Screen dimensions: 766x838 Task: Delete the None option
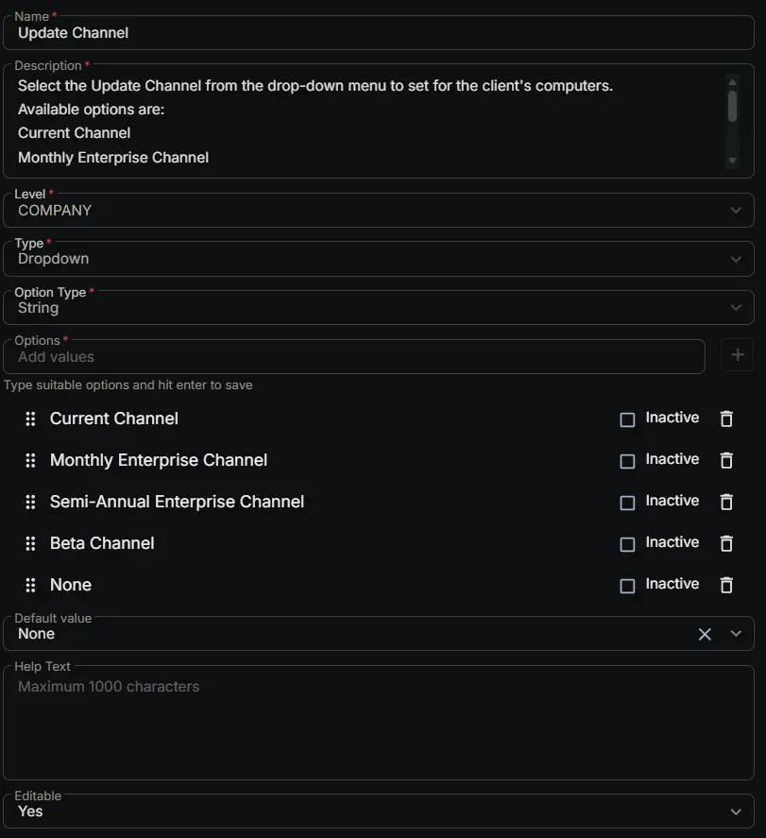click(726, 585)
